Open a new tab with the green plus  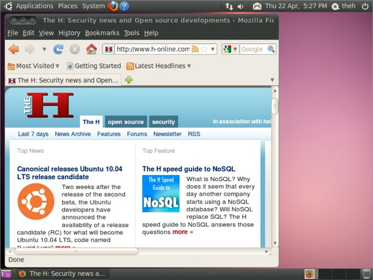coord(129,80)
